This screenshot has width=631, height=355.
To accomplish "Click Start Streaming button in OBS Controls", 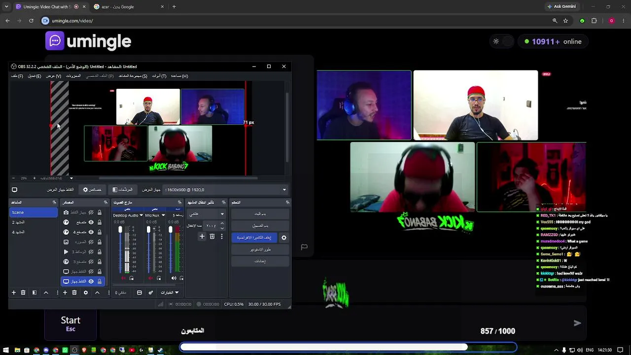I will [x=260, y=214].
